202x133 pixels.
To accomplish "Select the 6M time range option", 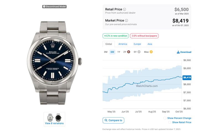I will tap(112, 52).
